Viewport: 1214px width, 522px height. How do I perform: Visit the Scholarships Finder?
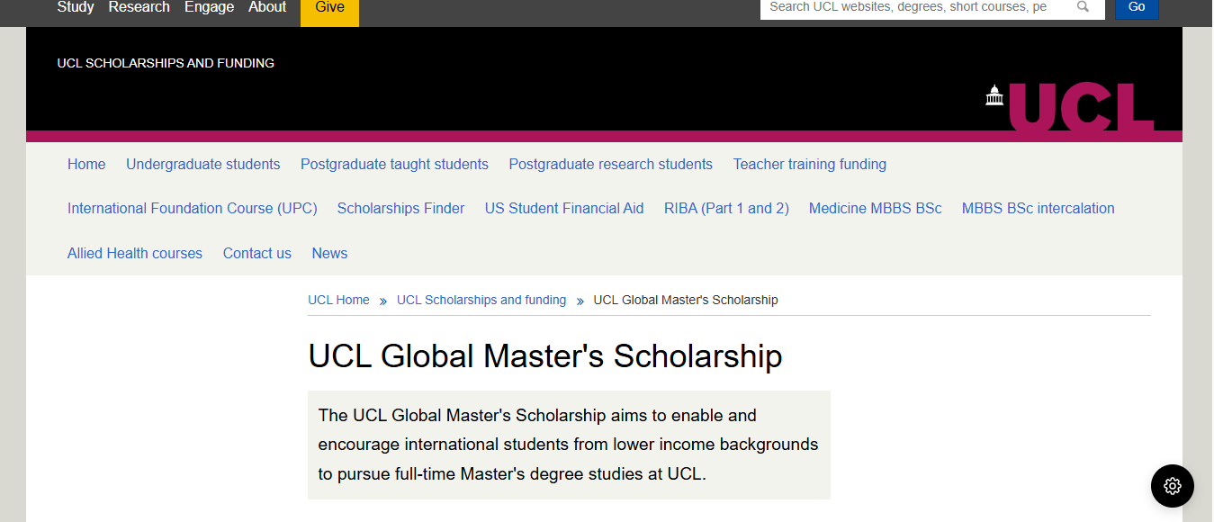400,208
